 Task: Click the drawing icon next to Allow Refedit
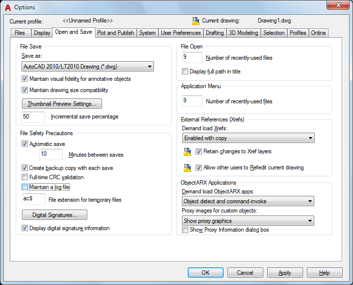[x=187, y=167]
